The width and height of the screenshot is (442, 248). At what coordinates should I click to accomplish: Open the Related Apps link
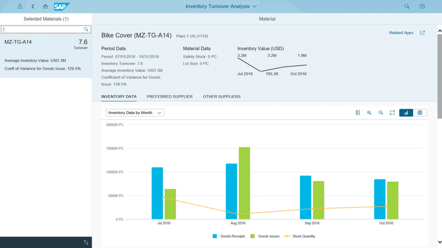pos(401,33)
